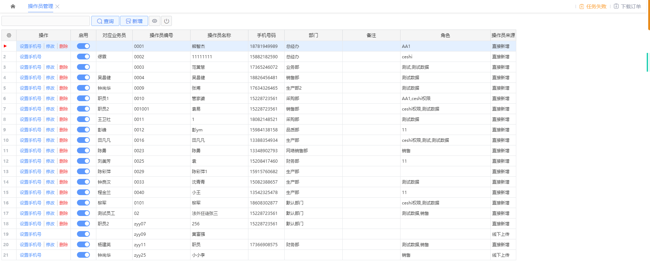
Task: Click the 操作员来源 column header
Action: [503, 35]
